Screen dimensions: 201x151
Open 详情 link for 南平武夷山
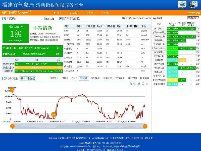point(198,28)
